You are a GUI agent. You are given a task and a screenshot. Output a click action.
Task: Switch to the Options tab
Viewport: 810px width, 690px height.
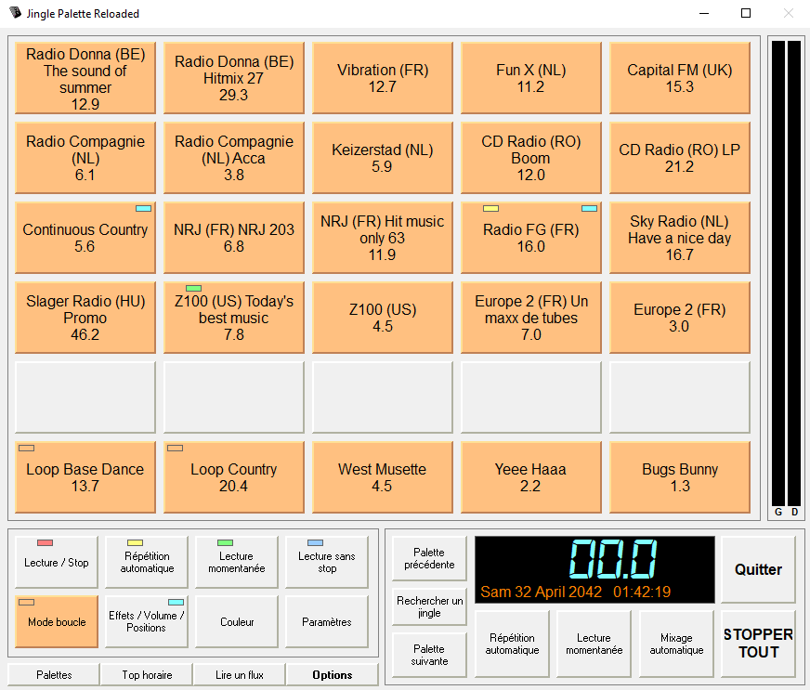333,674
